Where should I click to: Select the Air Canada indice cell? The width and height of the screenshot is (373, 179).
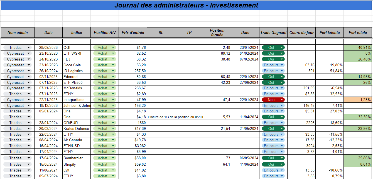pos(77,140)
